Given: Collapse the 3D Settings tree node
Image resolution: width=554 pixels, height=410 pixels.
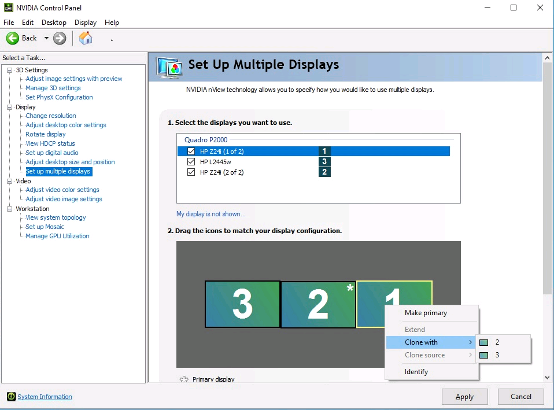Looking at the screenshot, I should 9,70.
